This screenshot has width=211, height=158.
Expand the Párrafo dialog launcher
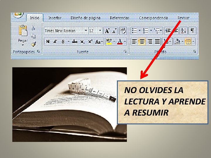(x=195, y=51)
